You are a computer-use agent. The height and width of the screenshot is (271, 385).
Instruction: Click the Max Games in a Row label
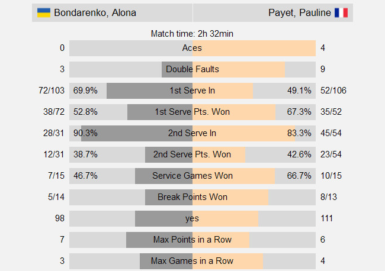click(x=192, y=261)
